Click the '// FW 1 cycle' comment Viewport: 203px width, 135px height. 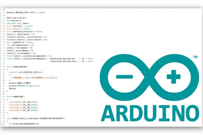pos(86,61)
